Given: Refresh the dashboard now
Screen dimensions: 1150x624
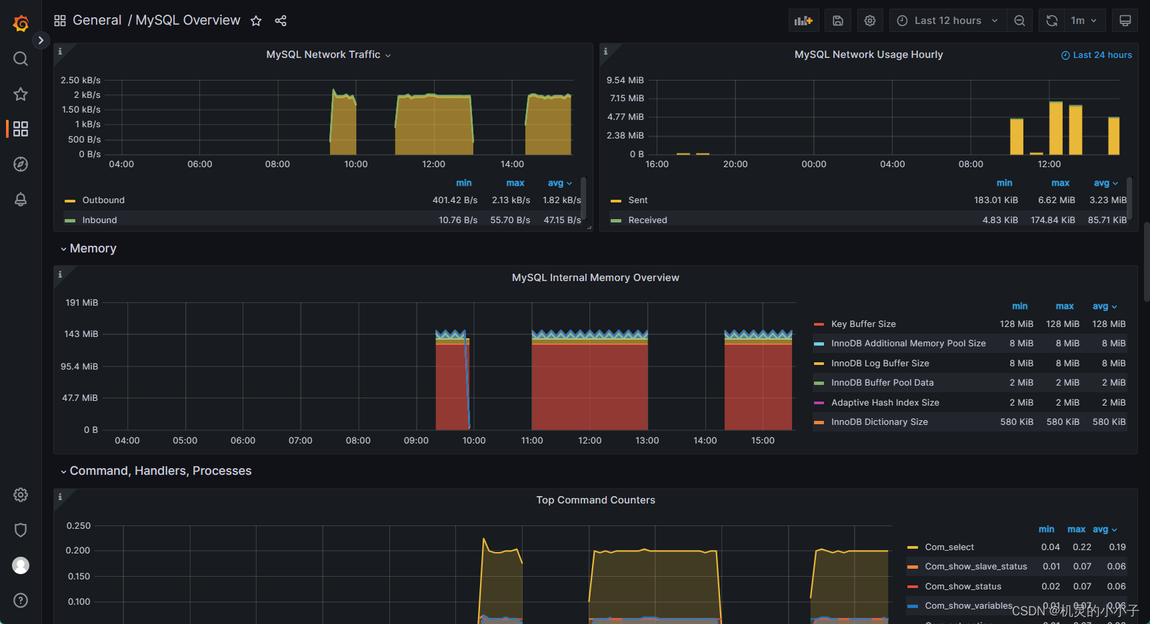Looking at the screenshot, I should pyautogui.click(x=1051, y=21).
